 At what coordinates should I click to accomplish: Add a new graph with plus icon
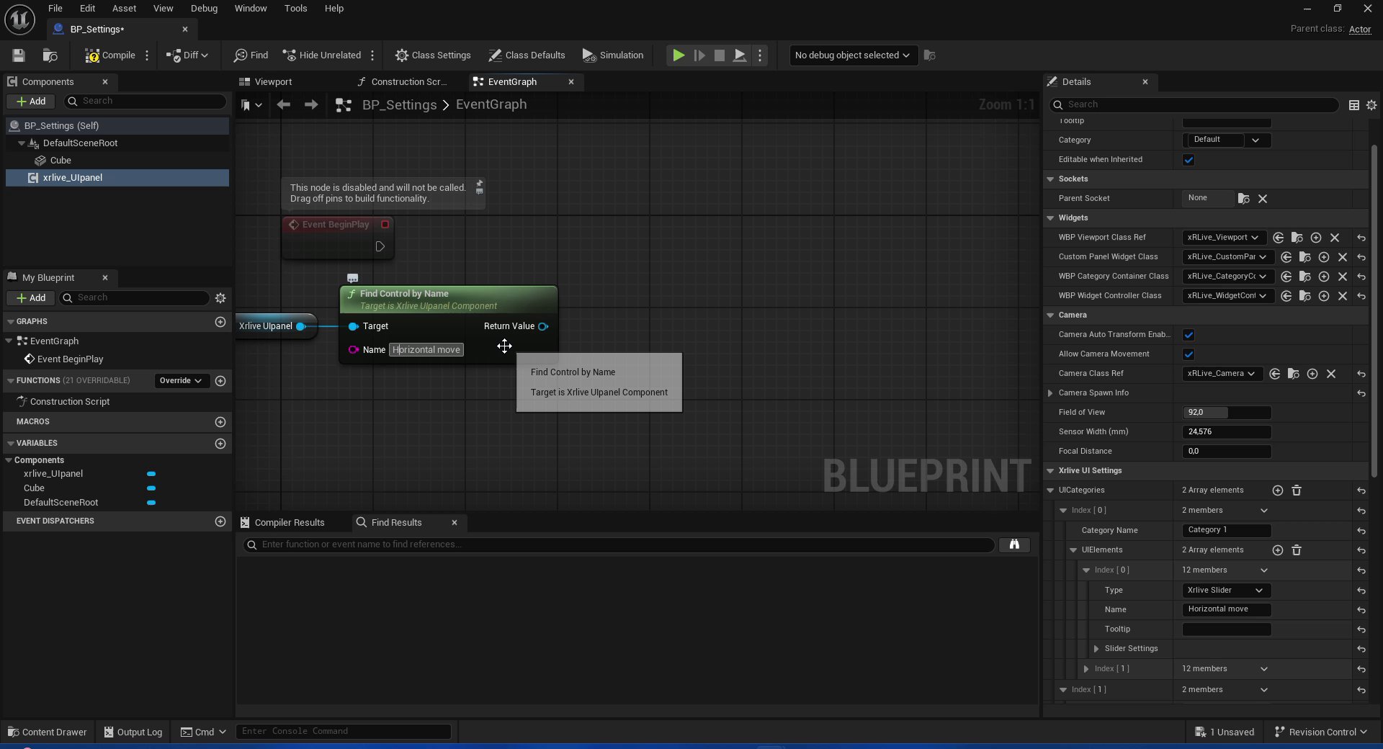220,322
